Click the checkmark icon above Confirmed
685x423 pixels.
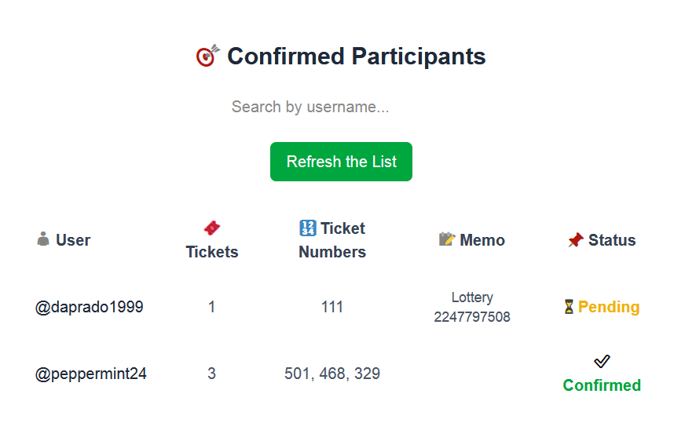[602, 361]
